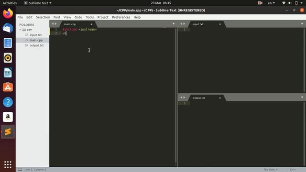Viewport: 306px width, 172px height.
Task: Open the Selection menu
Action: 43,17
